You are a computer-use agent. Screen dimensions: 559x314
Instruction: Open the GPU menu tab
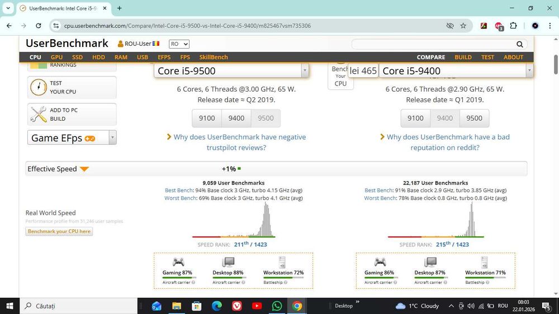tap(56, 57)
